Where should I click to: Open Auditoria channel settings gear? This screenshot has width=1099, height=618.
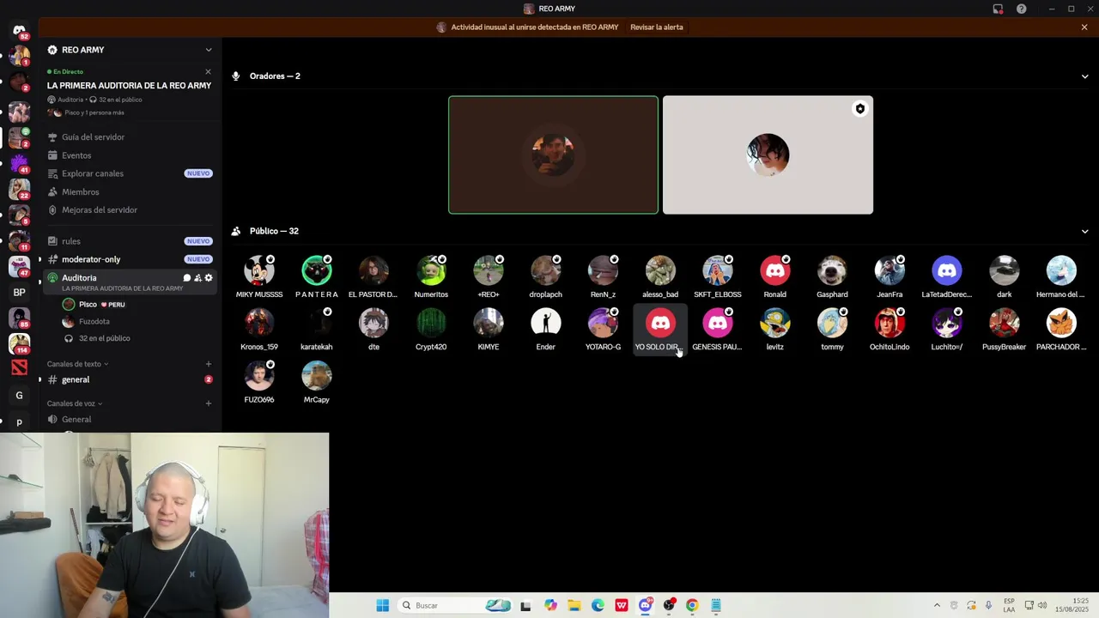209,278
